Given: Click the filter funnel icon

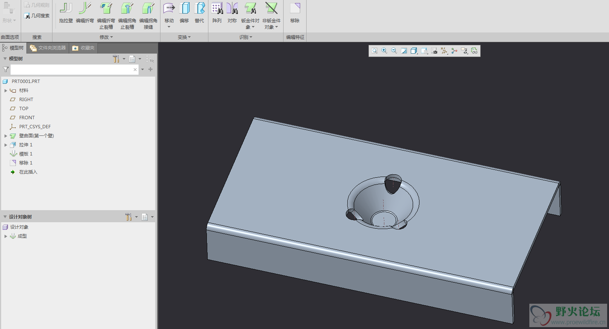Looking at the screenshot, I should [x=6, y=69].
